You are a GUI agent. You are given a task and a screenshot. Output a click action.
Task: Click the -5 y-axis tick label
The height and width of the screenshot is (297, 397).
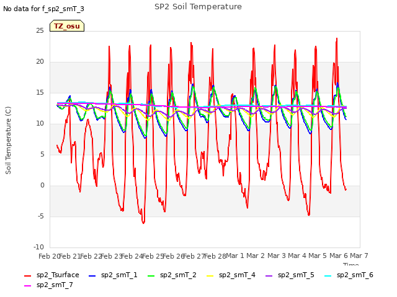[x=40, y=216]
